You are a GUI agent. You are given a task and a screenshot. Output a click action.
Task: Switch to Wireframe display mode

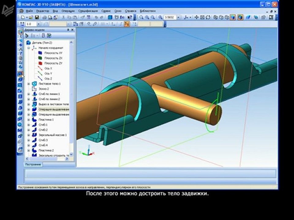(x=215, y=17)
